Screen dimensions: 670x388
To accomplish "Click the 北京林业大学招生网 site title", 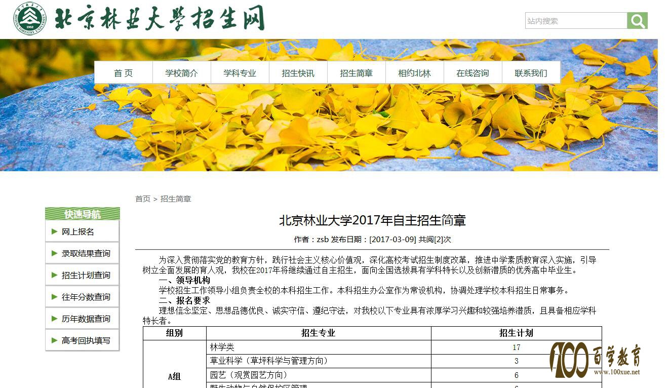I will 160,18.
